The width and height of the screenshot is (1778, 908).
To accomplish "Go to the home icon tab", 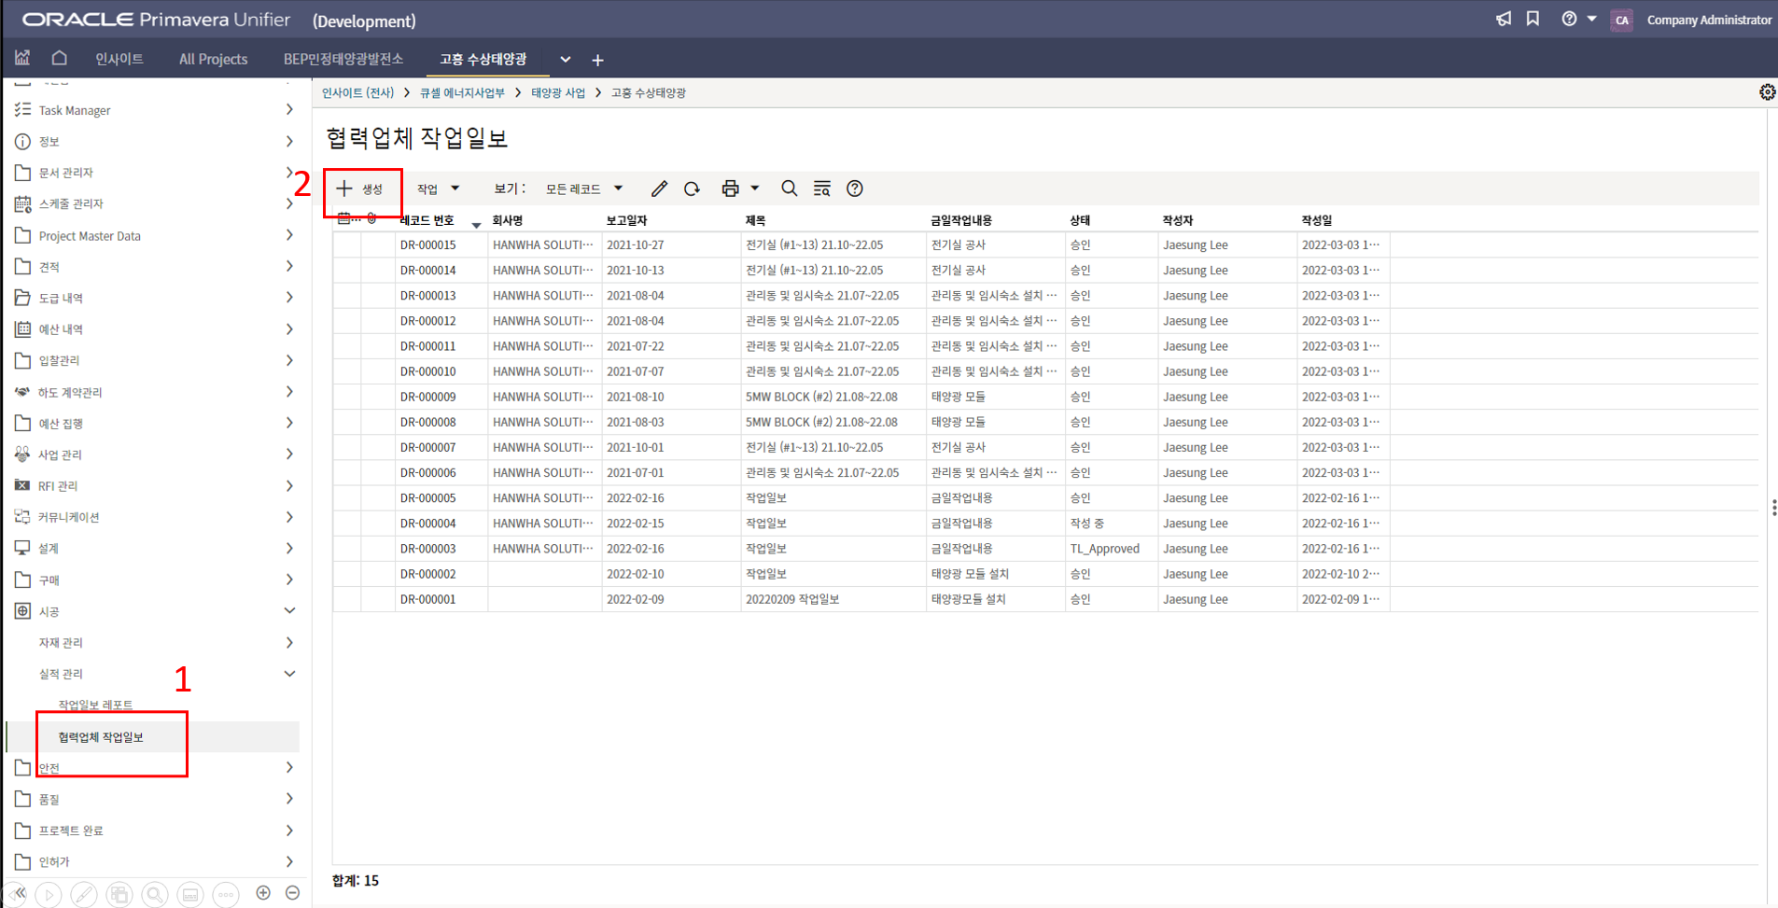I will pyautogui.click(x=59, y=59).
